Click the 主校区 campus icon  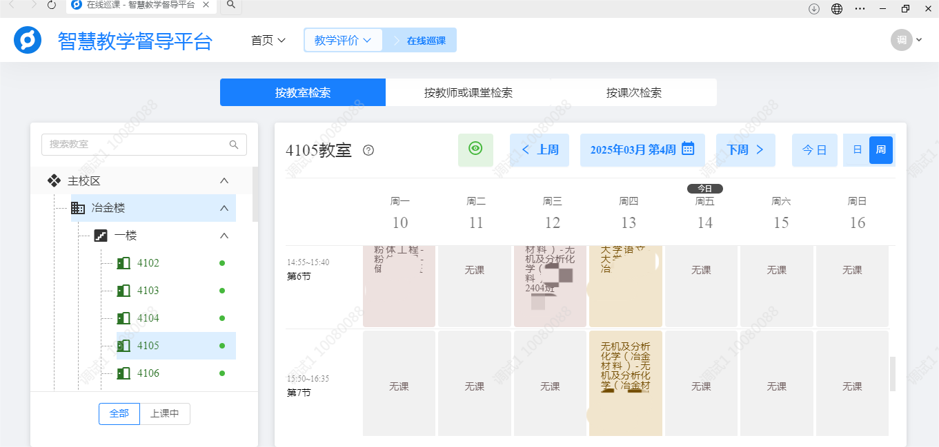coord(54,180)
